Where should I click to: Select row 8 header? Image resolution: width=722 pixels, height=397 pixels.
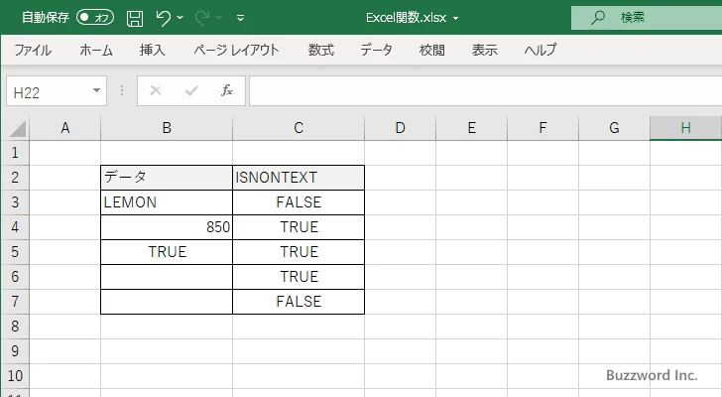click(15, 327)
